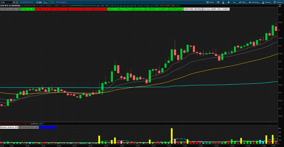The image size is (284, 147).
Task: Click the CLSK 30 D 1m [NASDAQ] title
Action: pyautogui.click(x=10, y=6)
